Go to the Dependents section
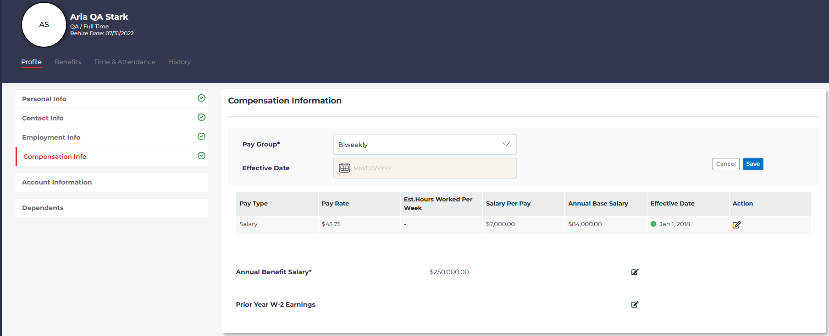The image size is (829, 336). click(43, 208)
